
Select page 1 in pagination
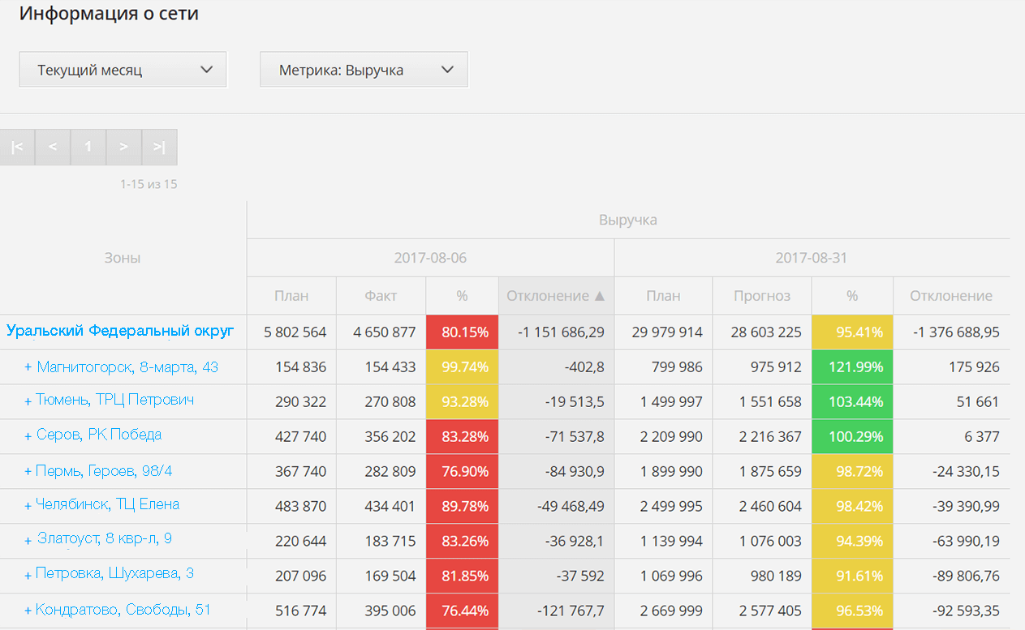[x=88, y=147]
